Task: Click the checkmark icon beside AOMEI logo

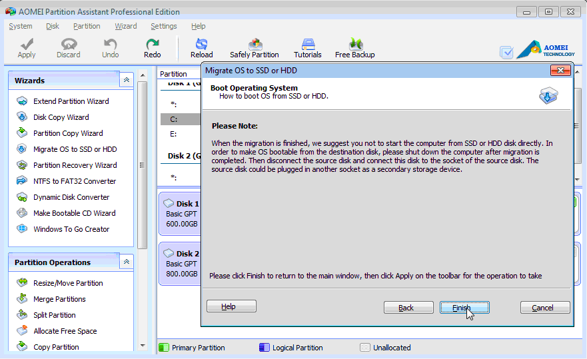Action: [x=506, y=53]
